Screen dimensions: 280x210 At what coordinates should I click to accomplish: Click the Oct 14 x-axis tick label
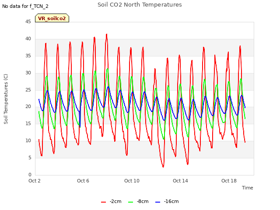click(x=180, y=181)
